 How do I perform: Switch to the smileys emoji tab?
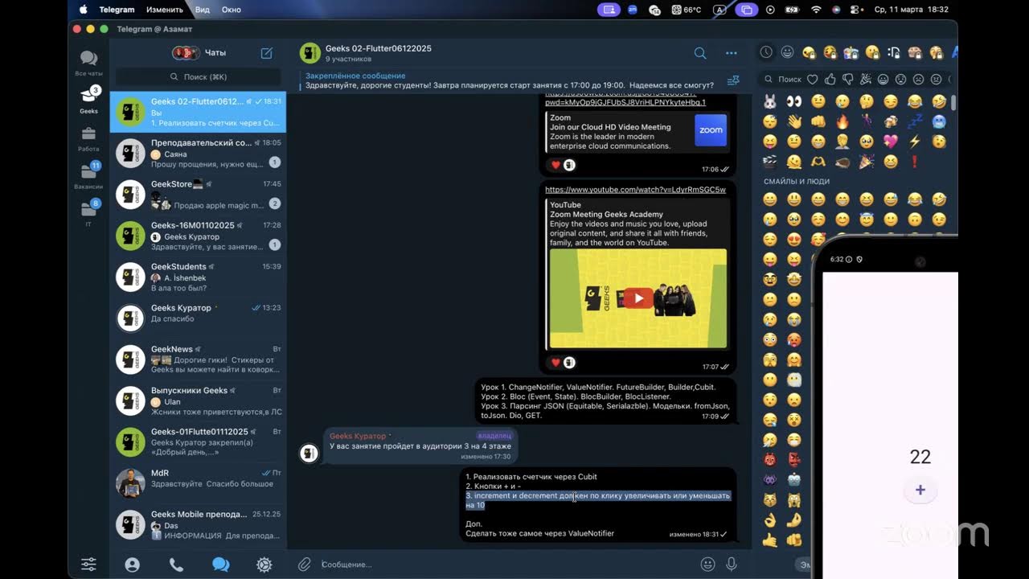(x=787, y=52)
